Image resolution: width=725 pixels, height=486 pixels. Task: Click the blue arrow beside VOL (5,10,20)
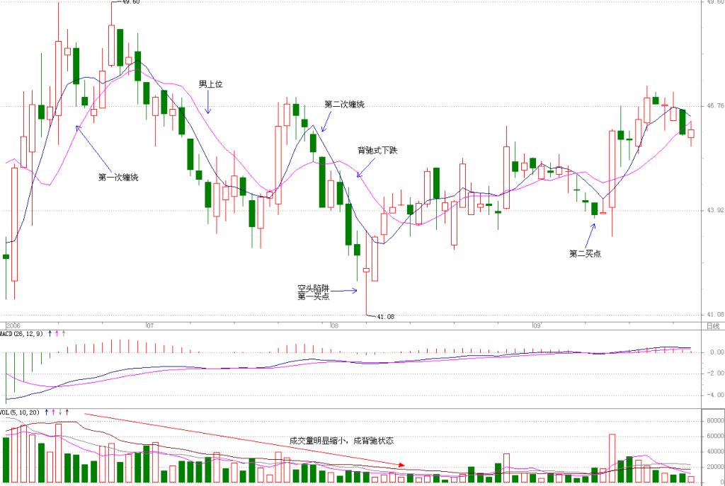(46, 412)
